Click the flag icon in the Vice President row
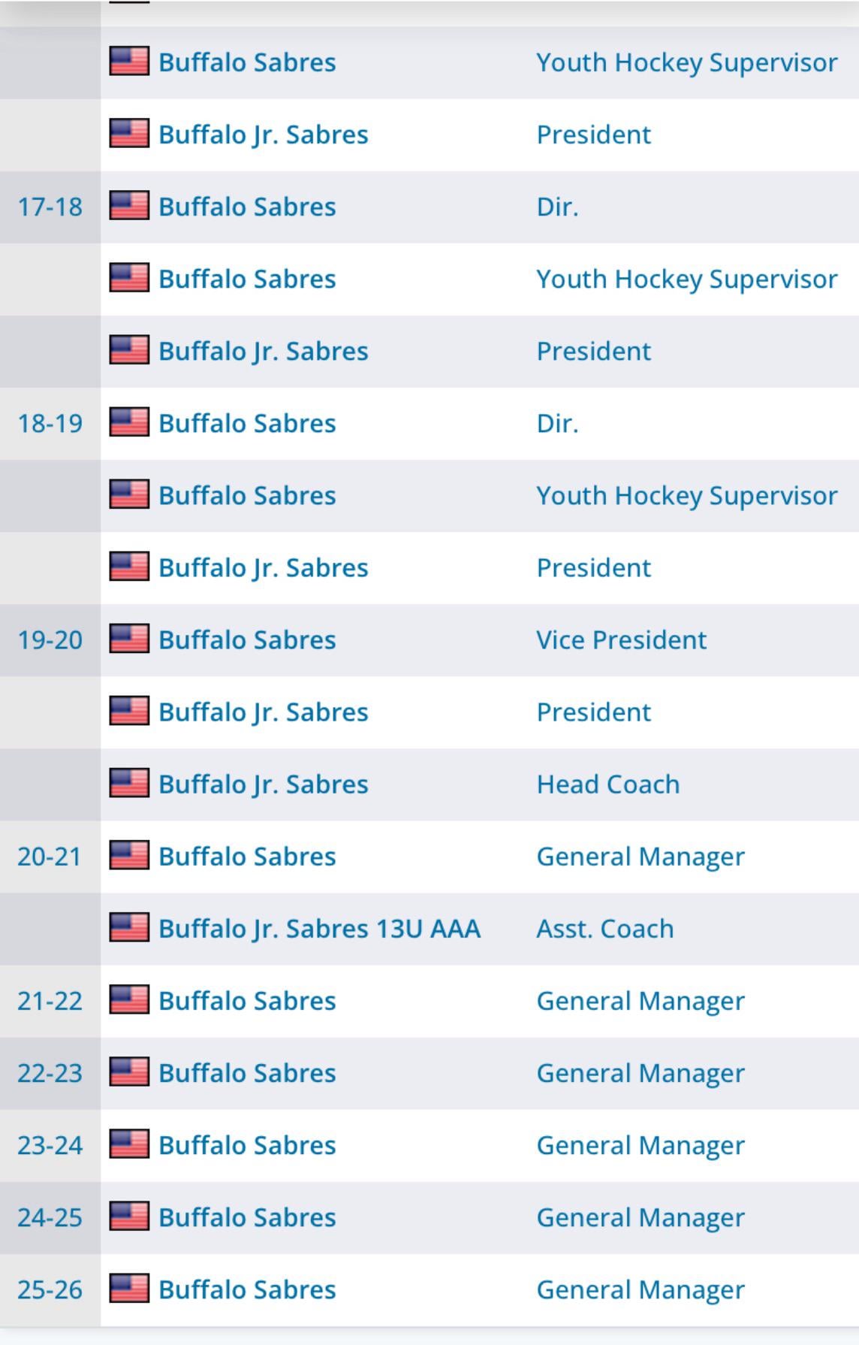Screen dimensions: 859x1345 click(129, 639)
